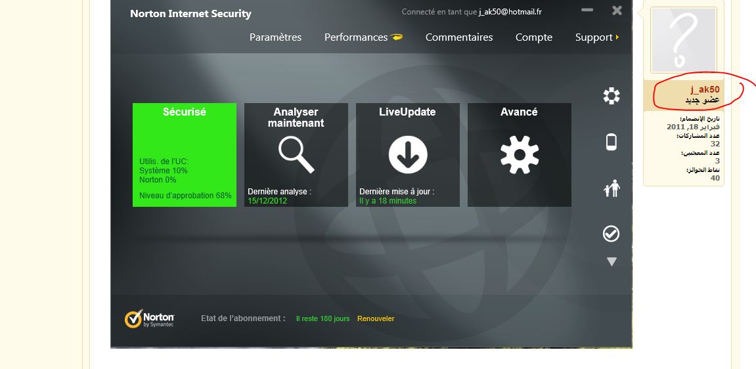Click the LiveUpdate tile title
The height and width of the screenshot is (369, 756).
pyautogui.click(x=407, y=112)
